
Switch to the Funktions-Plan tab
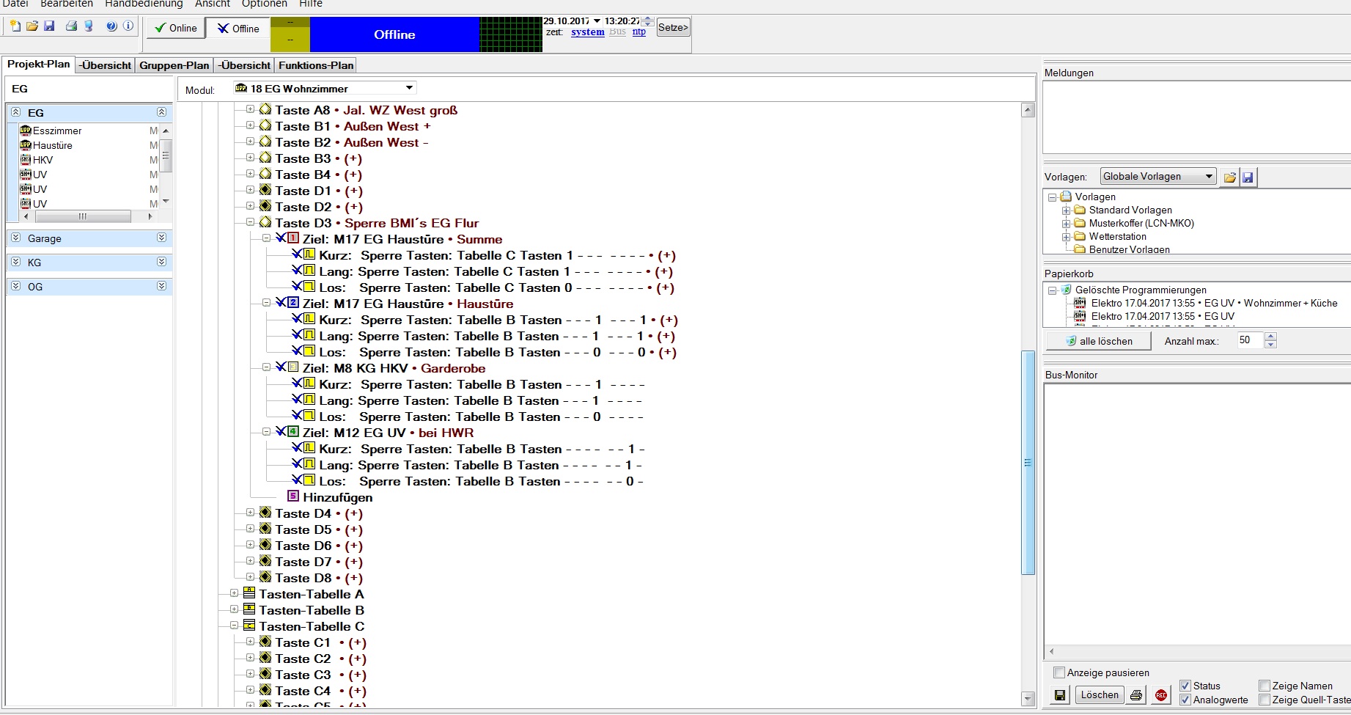click(x=316, y=65)
